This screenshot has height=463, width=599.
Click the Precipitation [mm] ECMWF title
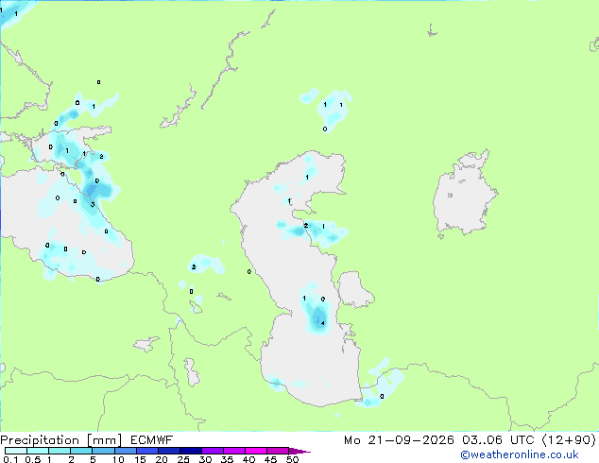pos(87,440)
